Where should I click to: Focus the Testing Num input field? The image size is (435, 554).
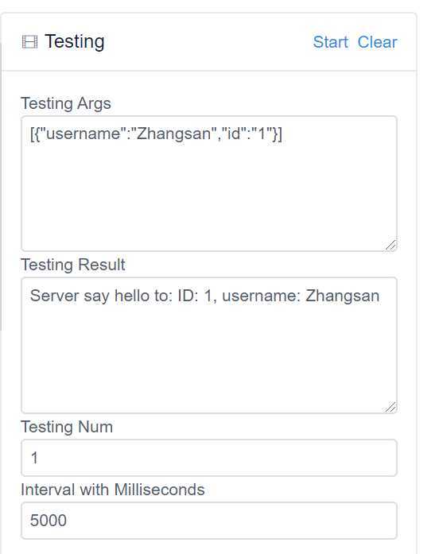209,458
